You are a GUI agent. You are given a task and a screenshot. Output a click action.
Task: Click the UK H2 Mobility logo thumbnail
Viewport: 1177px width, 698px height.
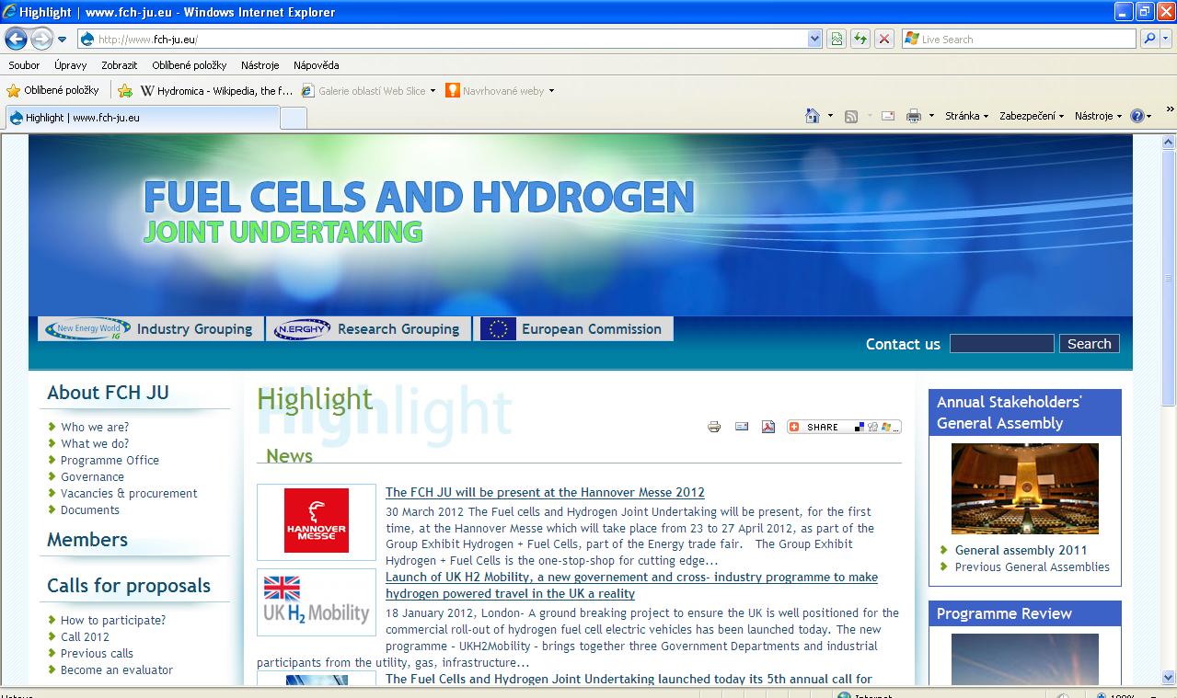click(317, 602)
